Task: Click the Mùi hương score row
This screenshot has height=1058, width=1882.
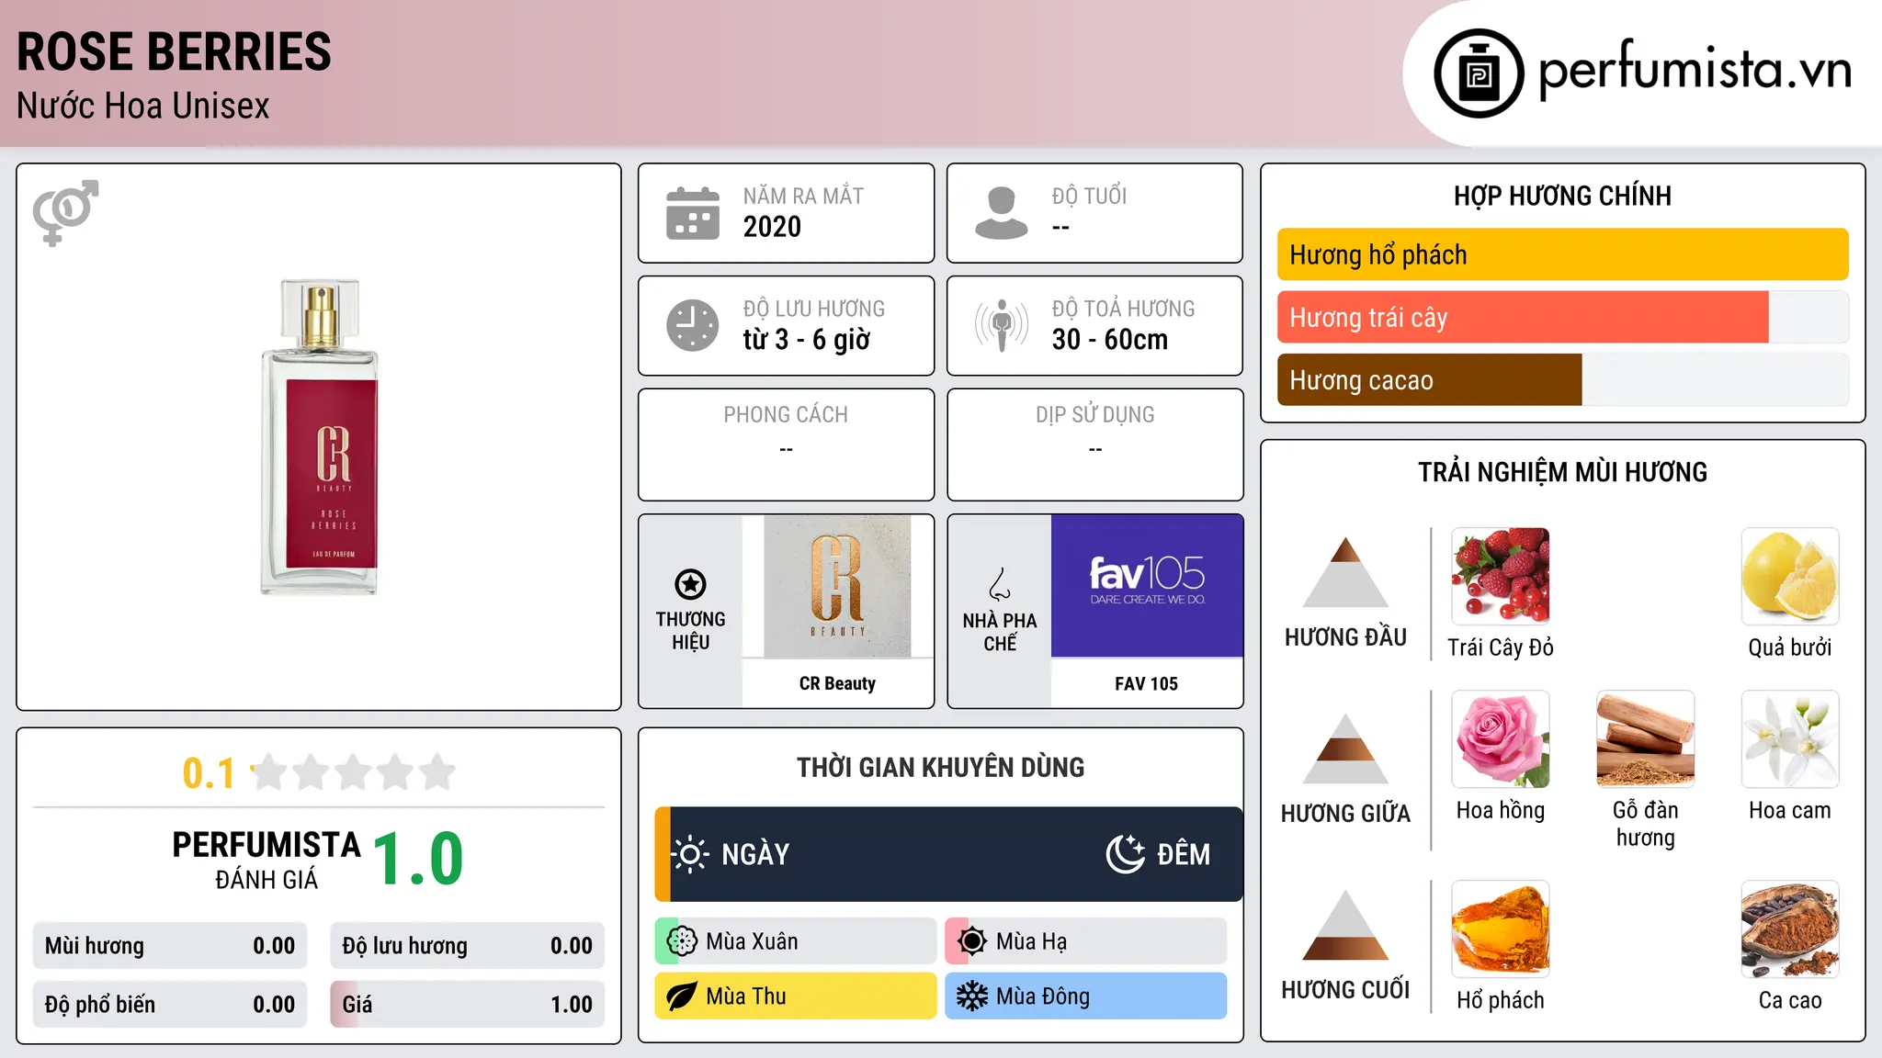Action: [x=170, y=946]
